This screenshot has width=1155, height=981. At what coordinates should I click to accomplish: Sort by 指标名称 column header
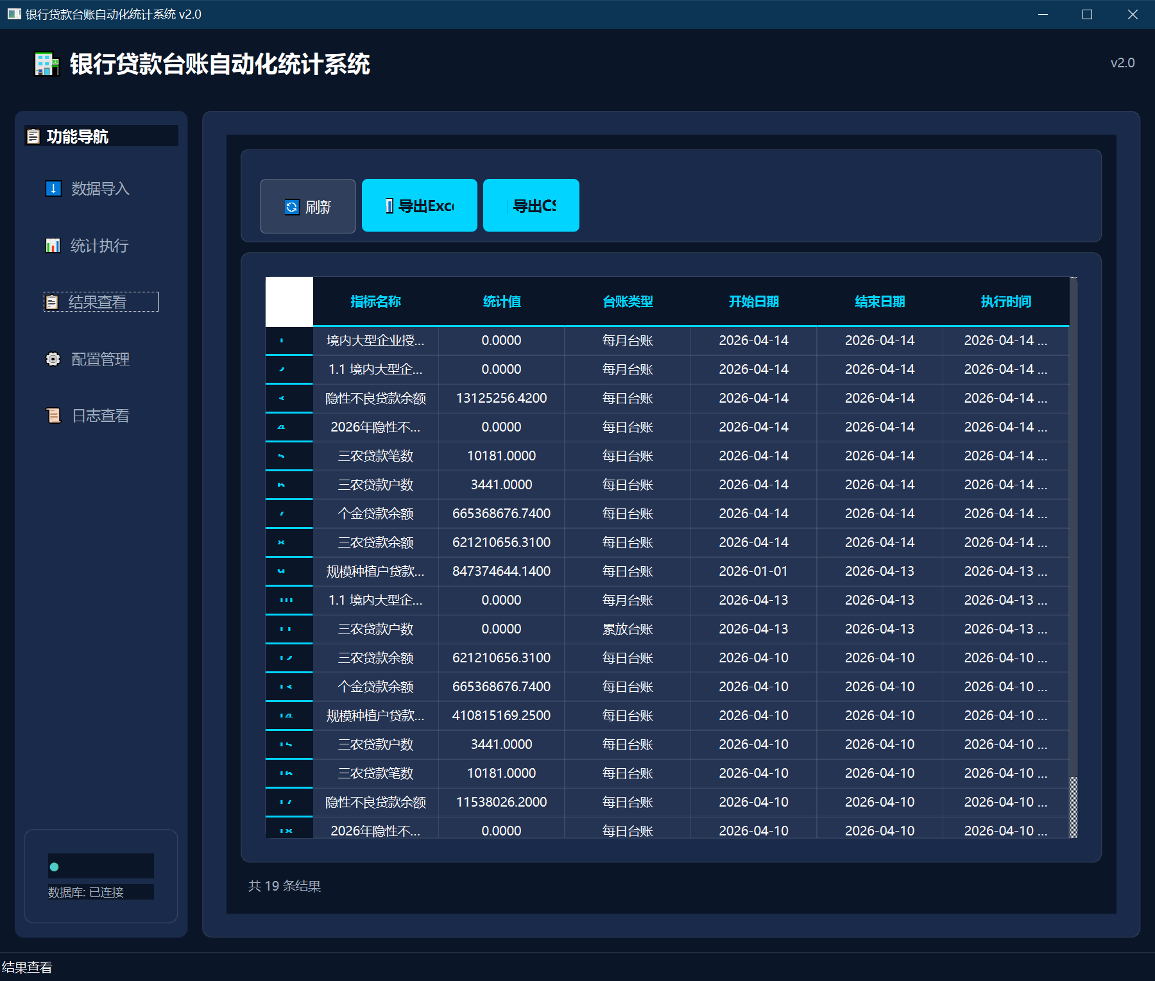click(375, 301)
